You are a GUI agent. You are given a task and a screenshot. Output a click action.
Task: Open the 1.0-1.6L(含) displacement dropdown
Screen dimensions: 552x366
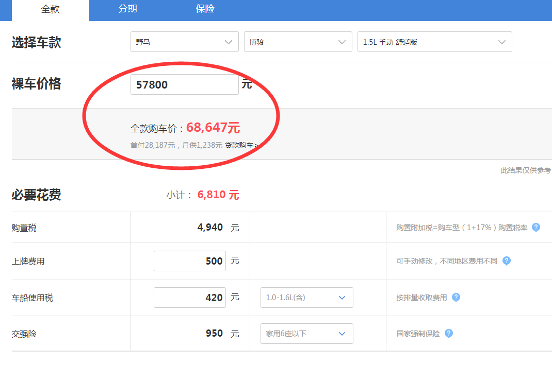(x=306, y=298)
